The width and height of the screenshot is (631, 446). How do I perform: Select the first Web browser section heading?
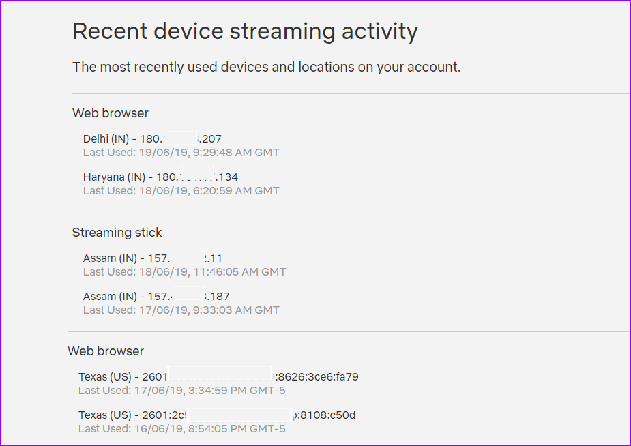[x=111, y=113]
